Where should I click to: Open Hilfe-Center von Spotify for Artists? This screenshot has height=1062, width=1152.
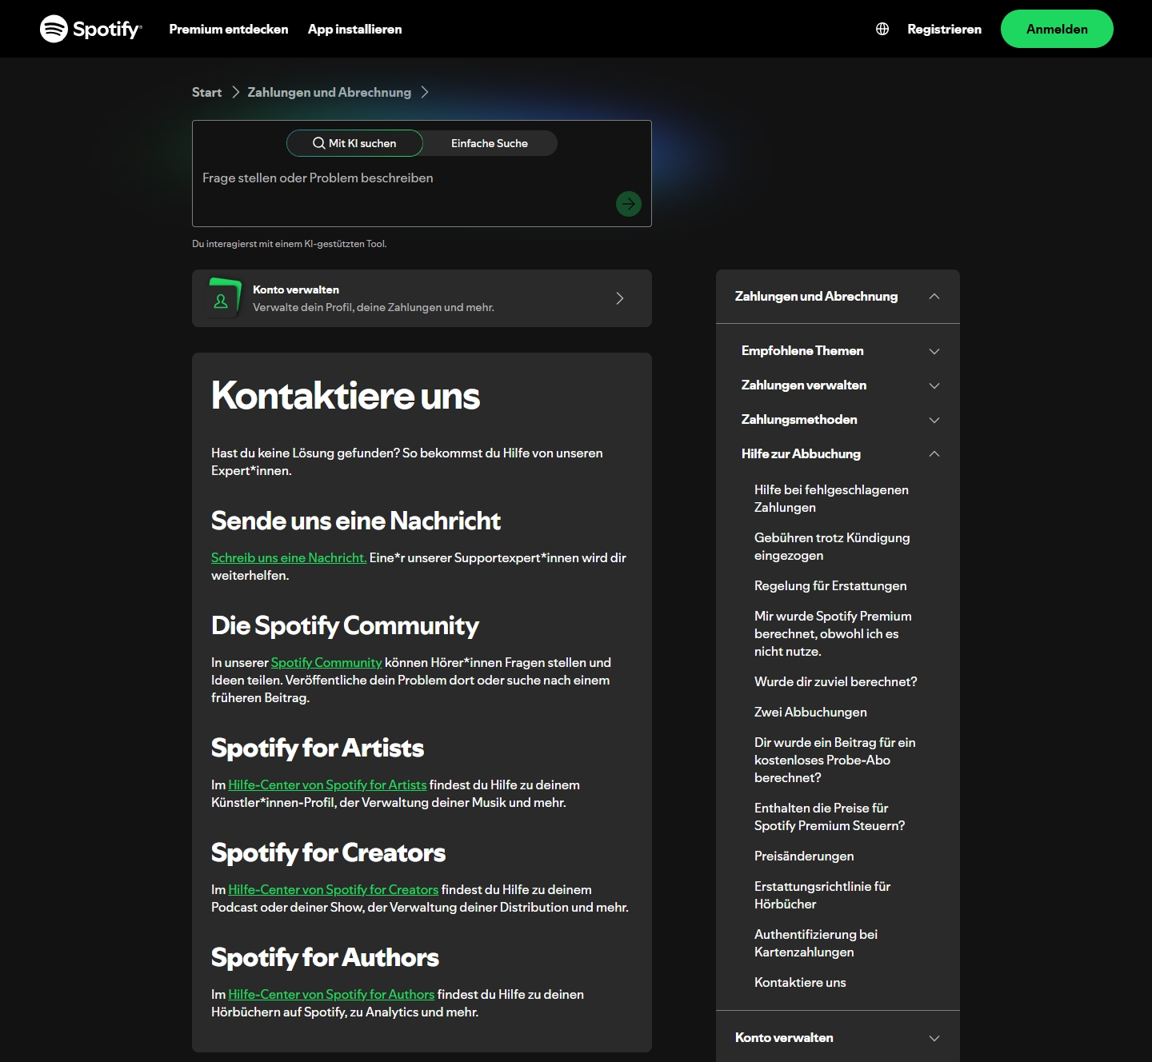click(327, 785)
